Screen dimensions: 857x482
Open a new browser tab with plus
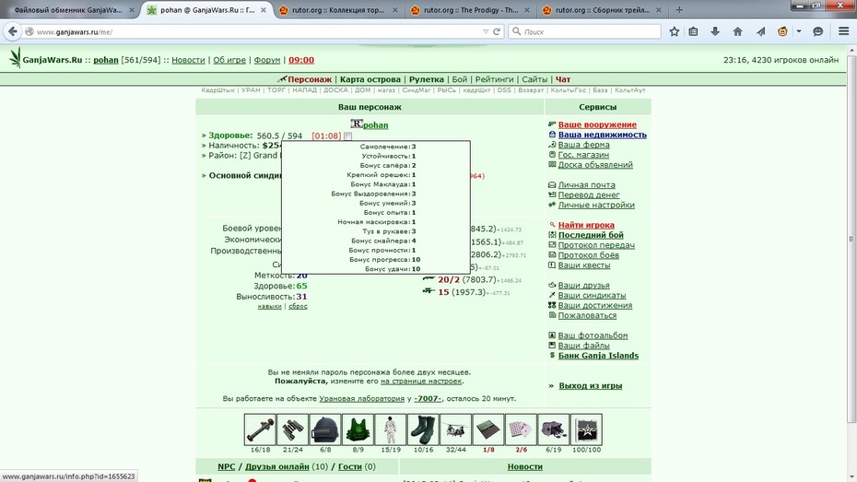tap(679, 10)
